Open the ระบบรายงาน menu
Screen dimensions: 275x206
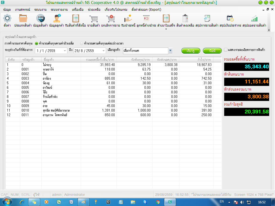59,10
